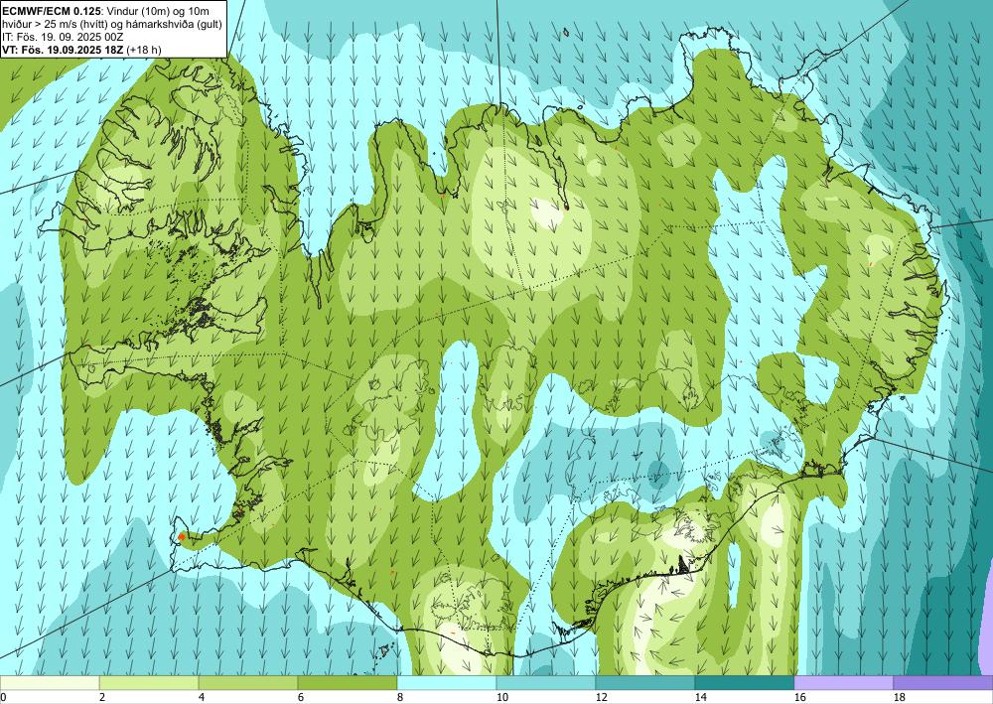This screenshot has height=704, width=993.
Task: Click the purple legend swatch above 18 m/s
Action: [943, 682]
